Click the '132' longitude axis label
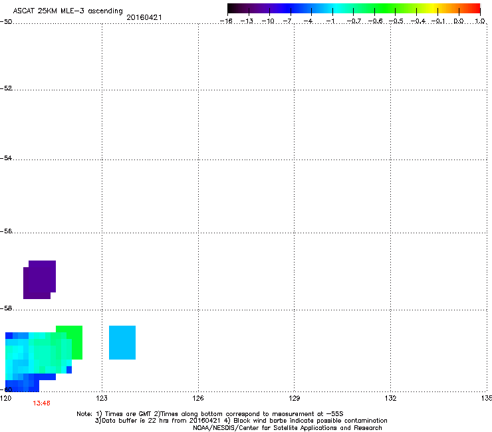This screenshot has height=432, width=492. [x=390, y=398]
